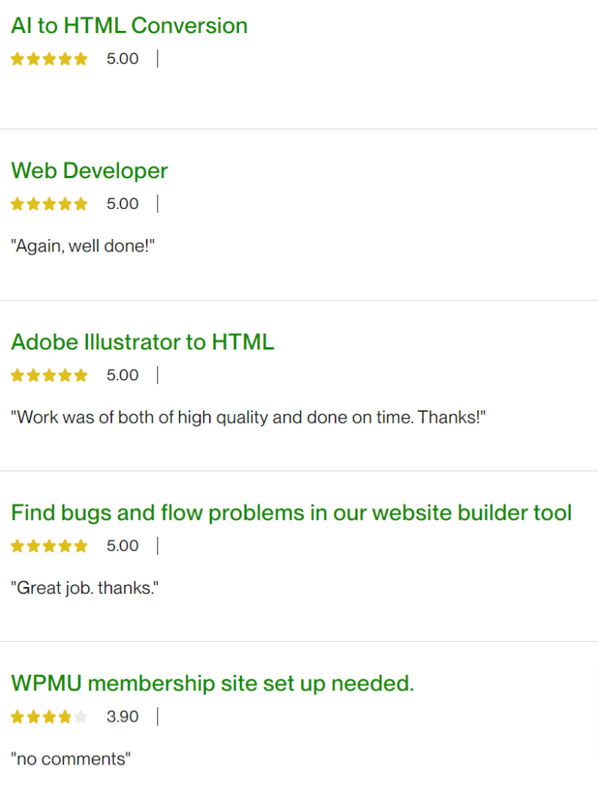Open Adobe Illustrator to HTML job link
Viewport: 598px width, 790px height.
pyautogui.click(x=143, y=342)
